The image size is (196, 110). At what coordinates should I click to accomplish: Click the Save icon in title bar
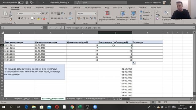point(27,2)
